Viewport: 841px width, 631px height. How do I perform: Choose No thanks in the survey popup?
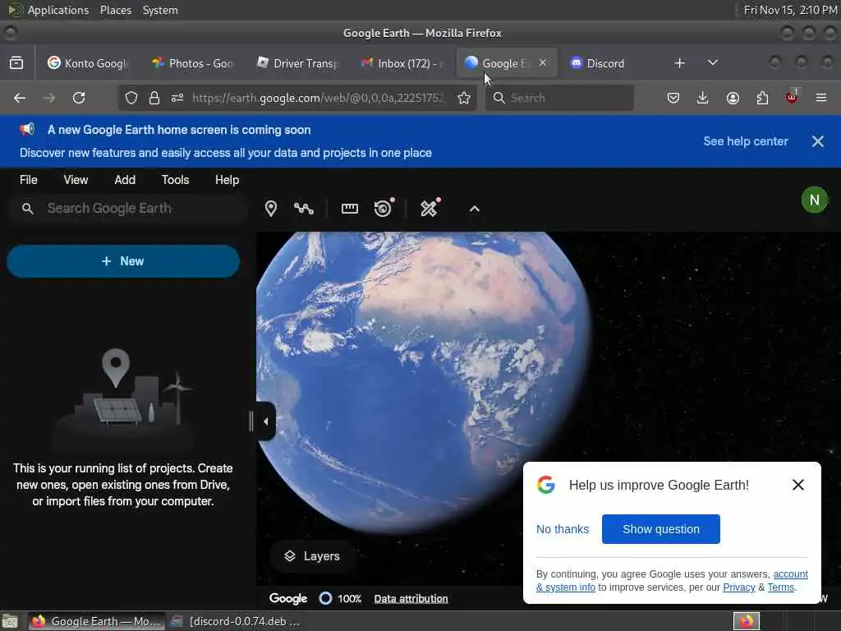pyautogui.click(x=562, y=529)
